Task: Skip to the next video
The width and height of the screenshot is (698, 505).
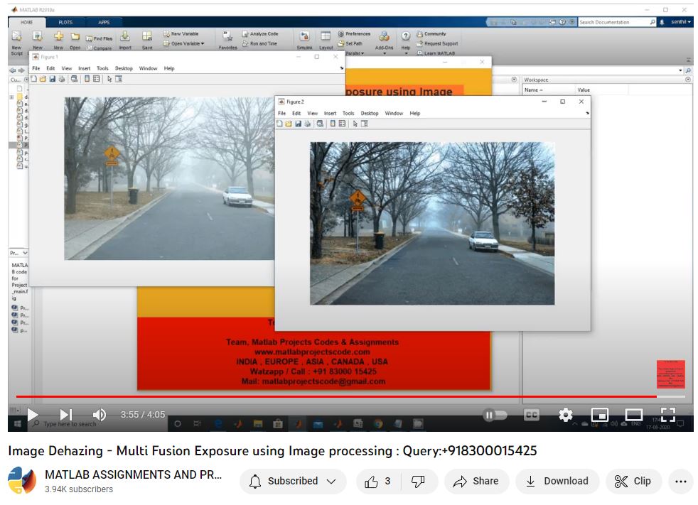Action: coord(66,415)
